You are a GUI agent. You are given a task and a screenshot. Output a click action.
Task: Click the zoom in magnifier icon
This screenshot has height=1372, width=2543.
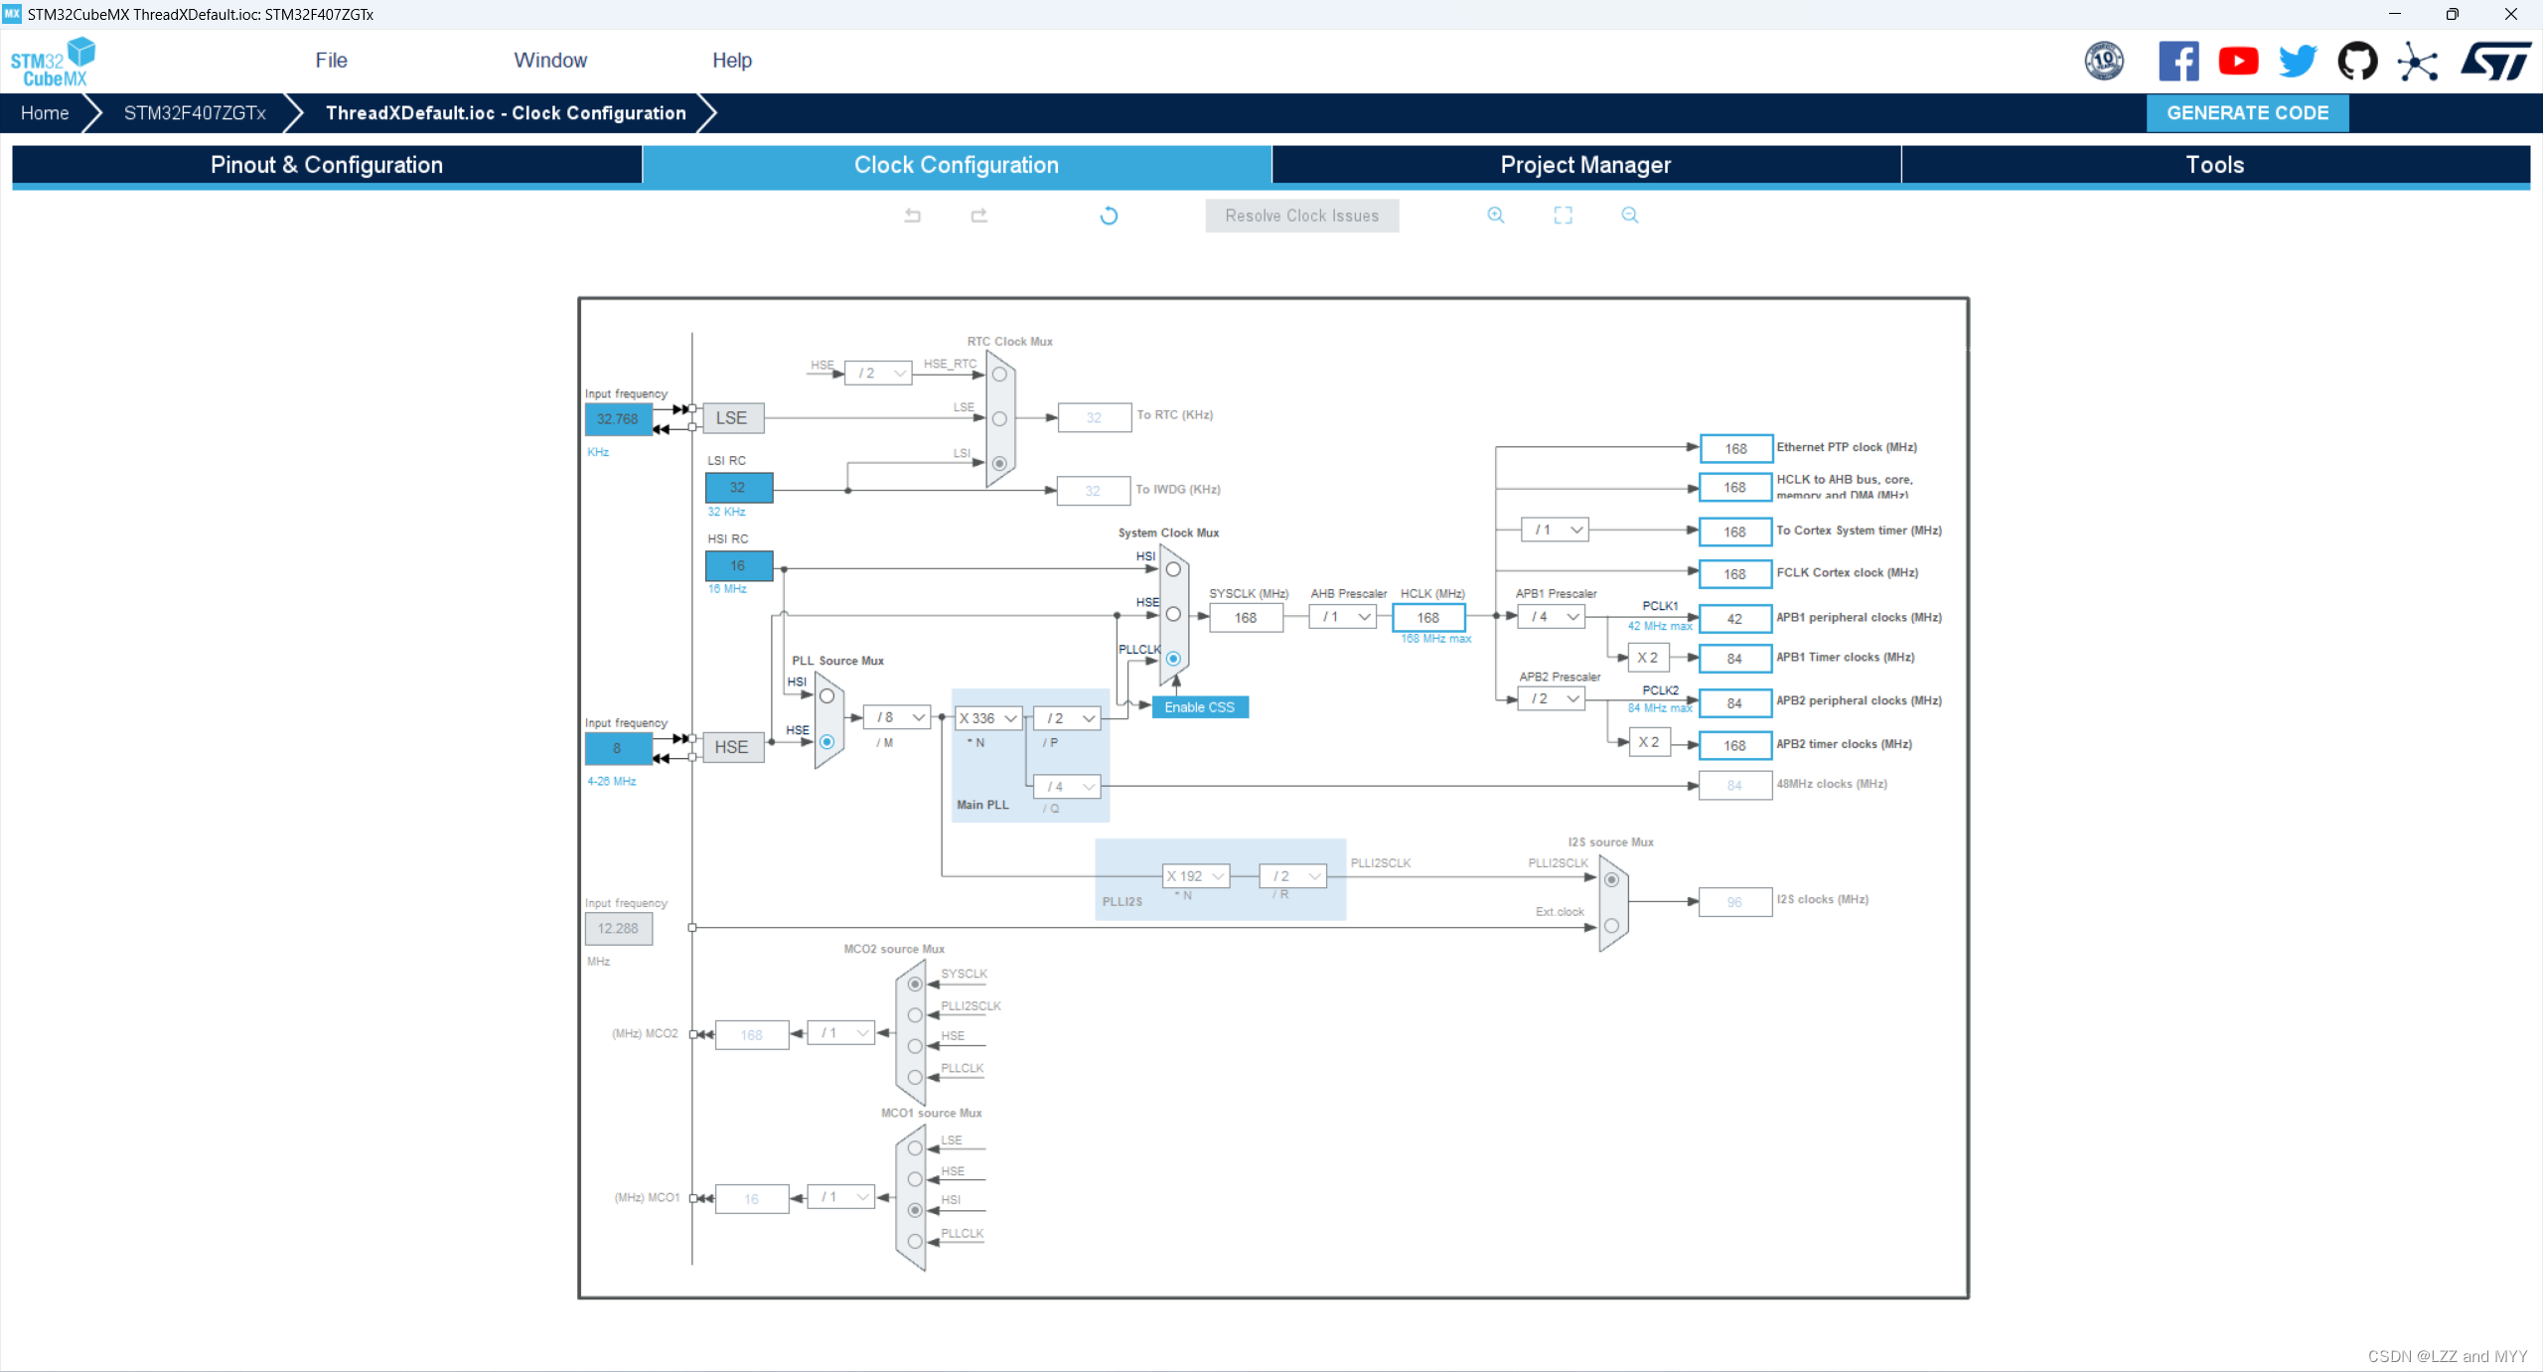1495,216
